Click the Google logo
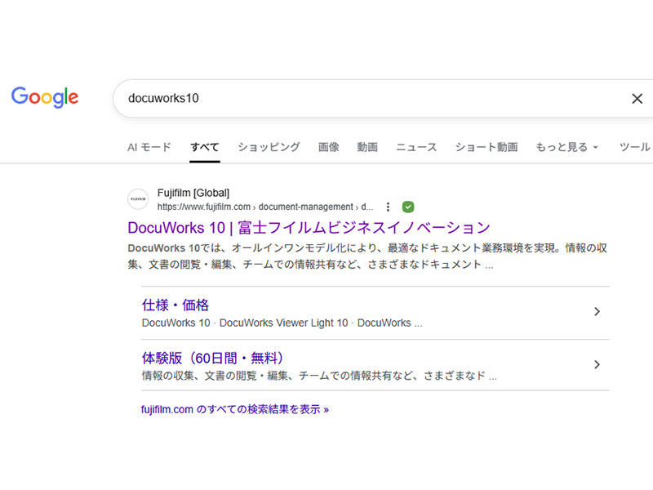653x490 pixels. click(45, 97)
